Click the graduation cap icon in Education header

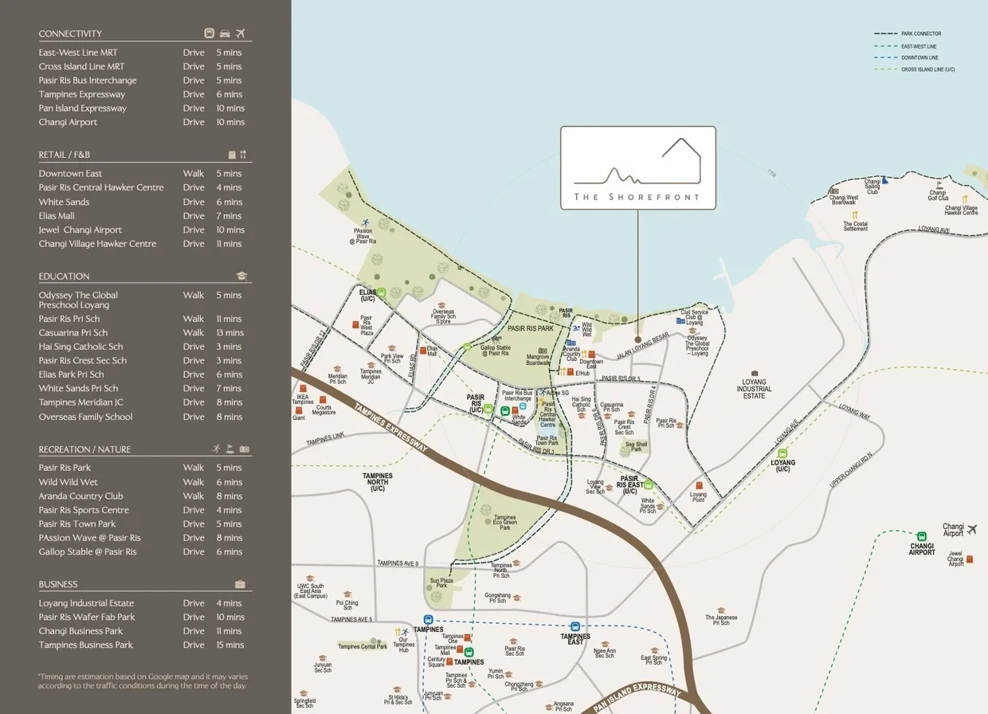tap(241, 276)
